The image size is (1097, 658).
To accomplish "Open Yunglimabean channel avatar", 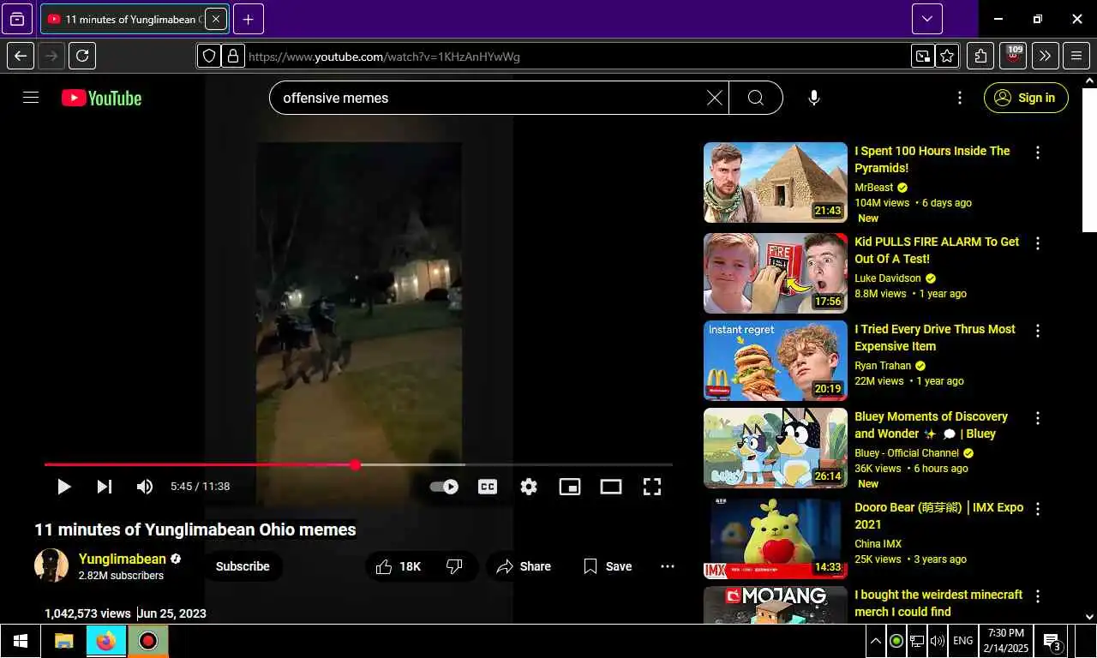I will (51, 566).
